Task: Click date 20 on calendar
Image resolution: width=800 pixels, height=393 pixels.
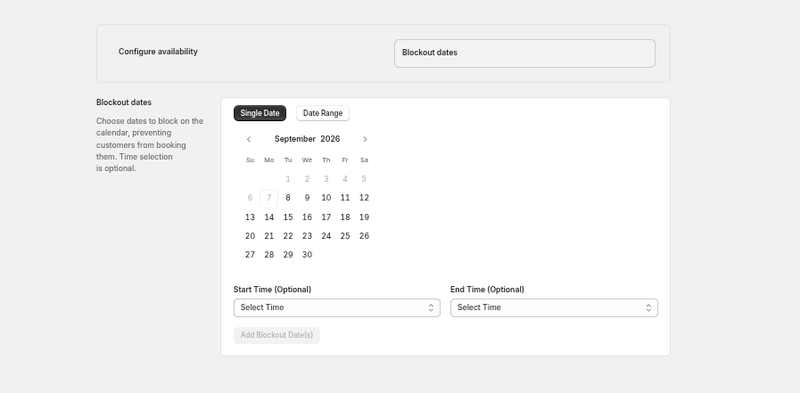Action: point(250,236)
